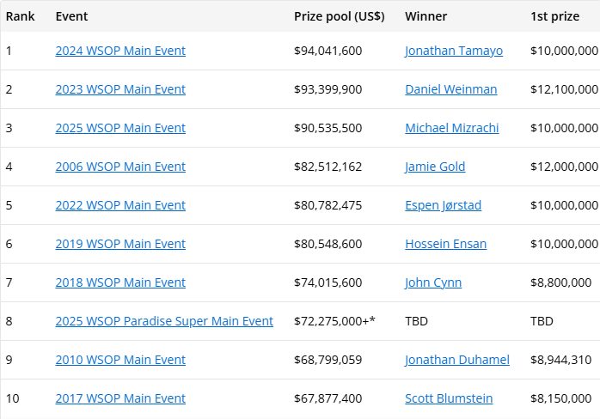Image resolution: width=600 pixels, height=419 pixels.
Task: Follow the 2022 WSOP Main Event link
Action: tap(120, 205)
